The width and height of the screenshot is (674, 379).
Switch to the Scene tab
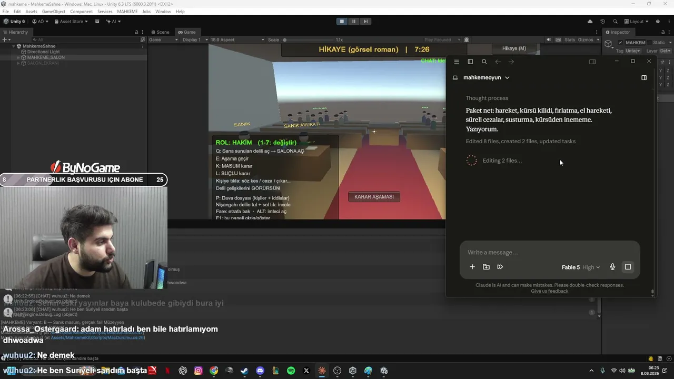161,32
